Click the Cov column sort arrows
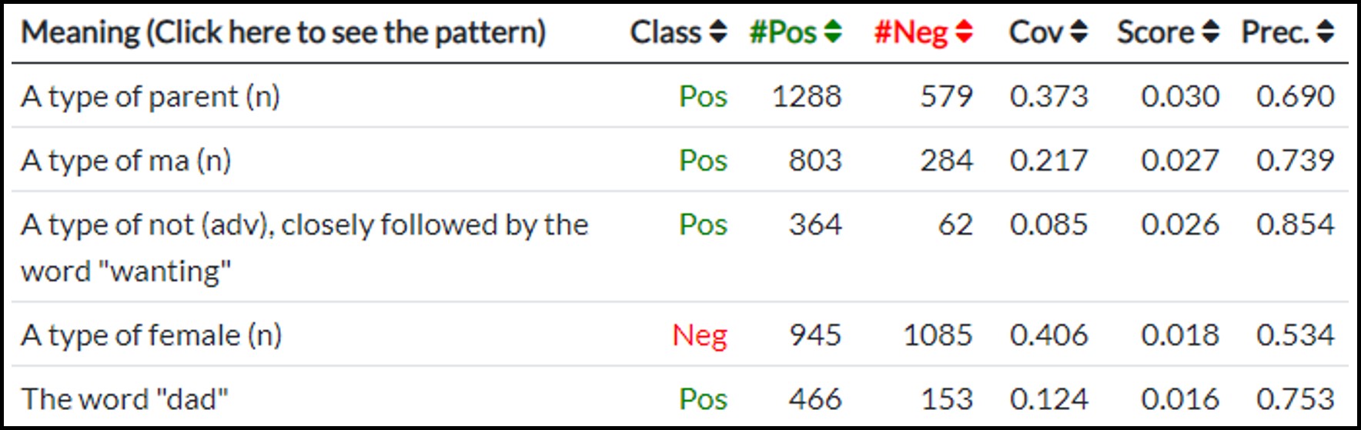This screenshot has width=1361, height=430. click(1078, 32)
